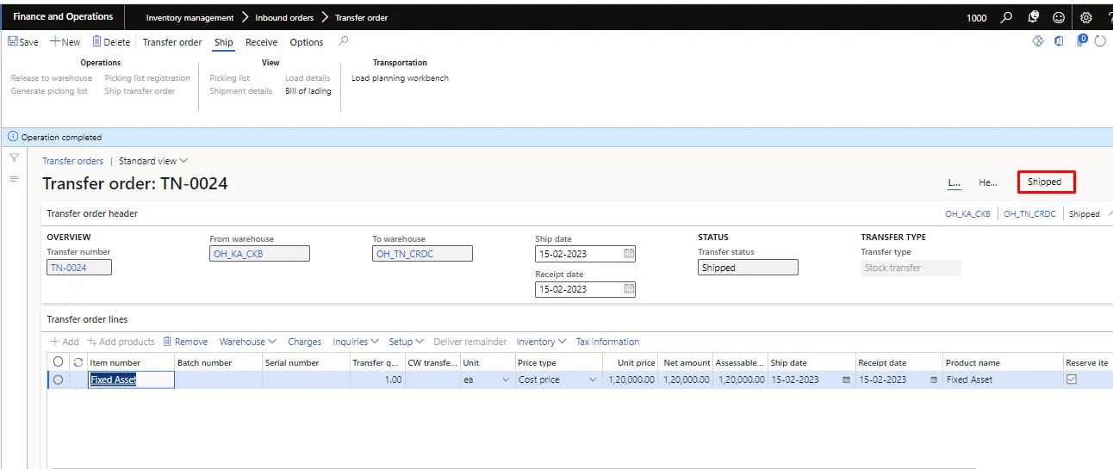
Task: Open Bill of lading
Action: (x=308, y=91)
